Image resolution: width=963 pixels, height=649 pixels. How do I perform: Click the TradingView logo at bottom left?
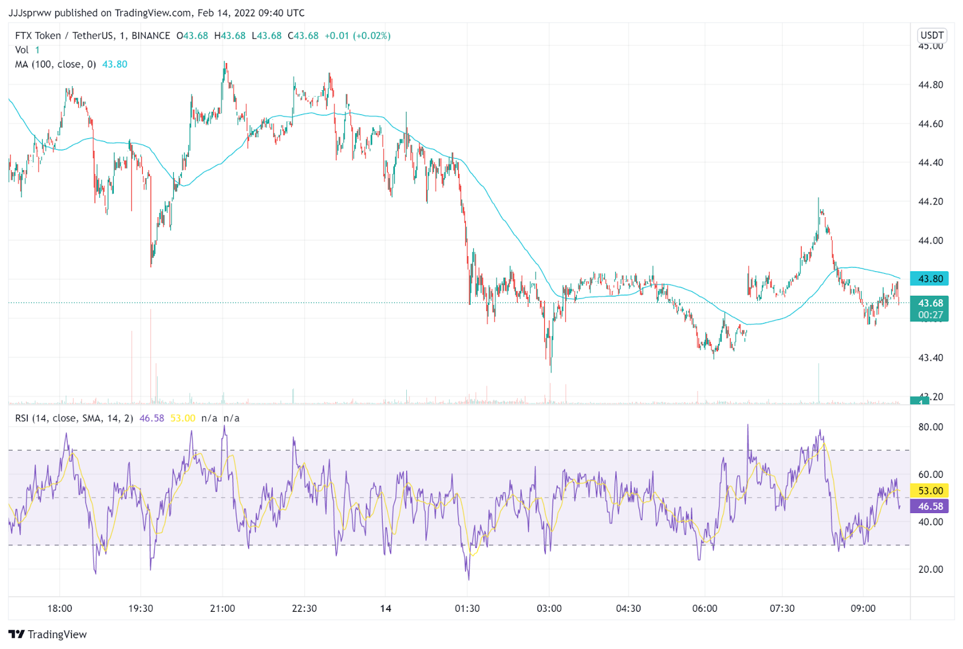pos(48,634)
